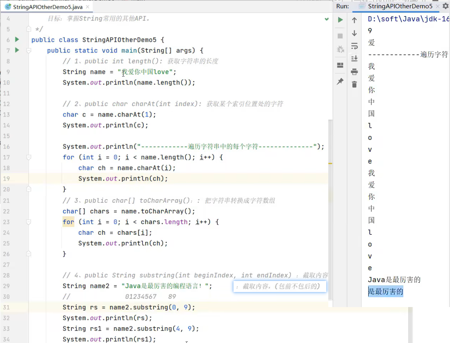Restore the Run panel layout icon
The image size is (450, 343).
point(340,65)
